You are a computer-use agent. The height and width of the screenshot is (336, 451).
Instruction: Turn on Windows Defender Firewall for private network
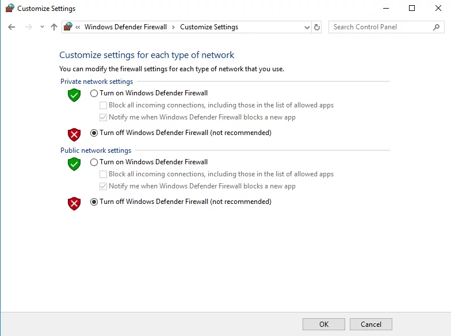[94, 93]
